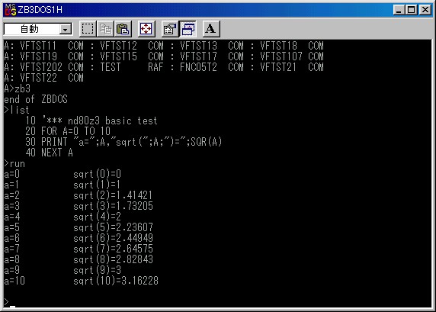Select the Mark tool dotted rectangle icon
436x312 pixels.
point(88,29)
